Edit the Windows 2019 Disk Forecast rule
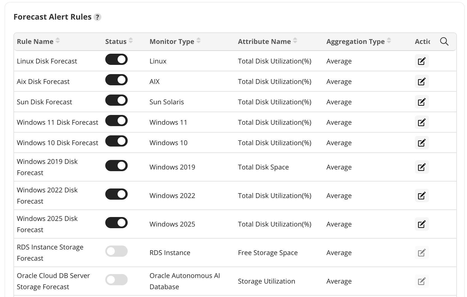The width and height of the screenshot is (467, 297). click(422, 167)
